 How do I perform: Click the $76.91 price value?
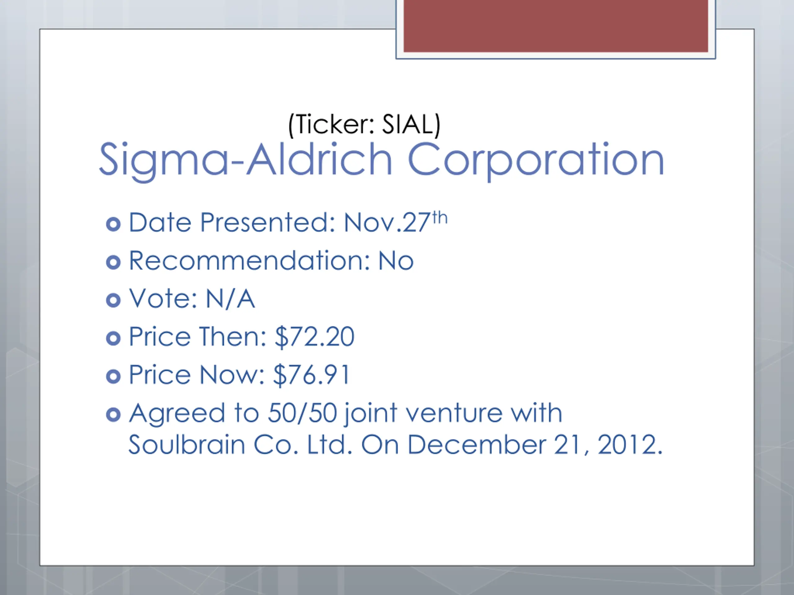312,375
